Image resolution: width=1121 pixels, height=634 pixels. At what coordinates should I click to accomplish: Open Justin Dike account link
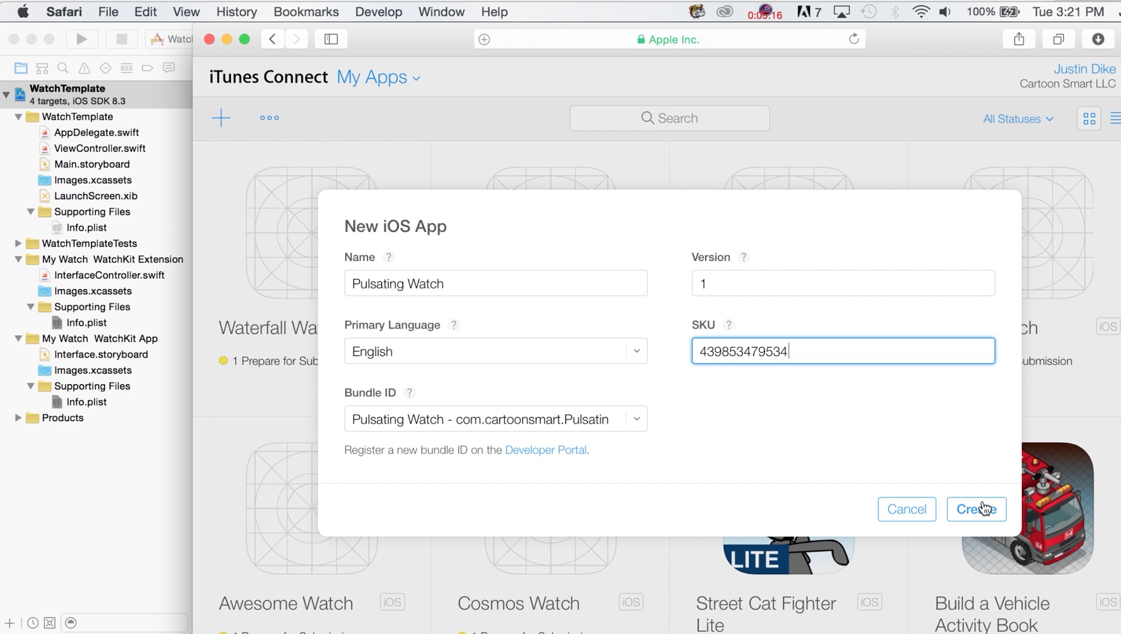point(1085,69)
